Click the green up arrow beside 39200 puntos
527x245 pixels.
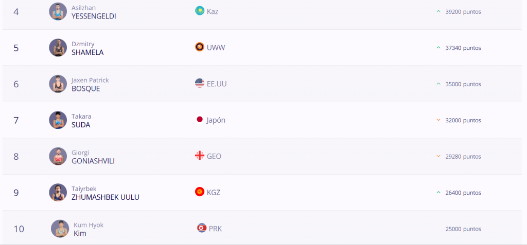438,11
